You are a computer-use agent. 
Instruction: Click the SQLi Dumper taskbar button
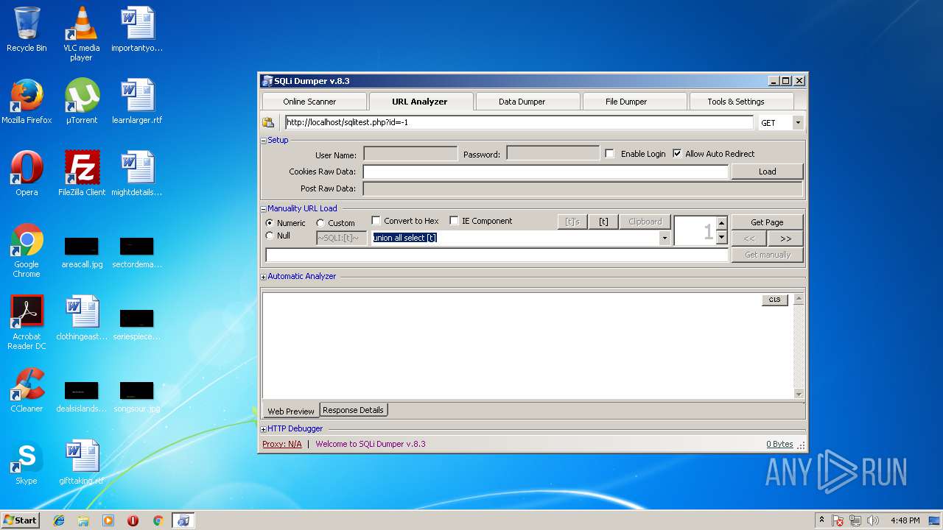(x=183, y=520)
